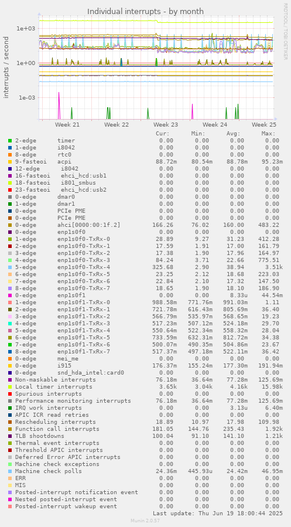Click the green timer legend color swatch
This screenshot has height=527, width=291.
(10, 141)
